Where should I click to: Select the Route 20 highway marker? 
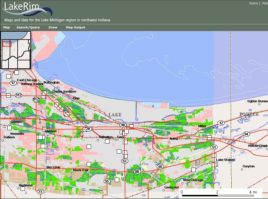[x=87, y=129]
